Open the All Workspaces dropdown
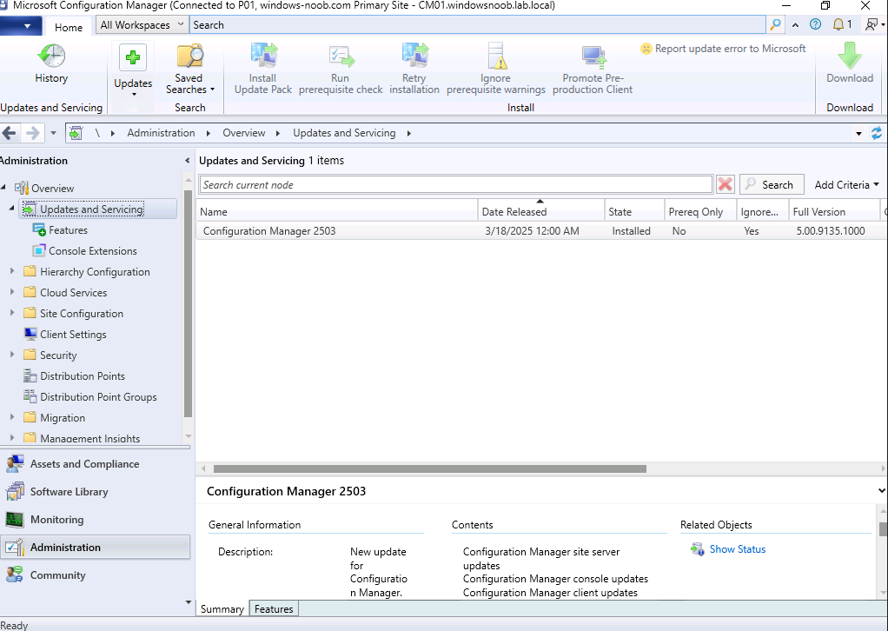 141,25
